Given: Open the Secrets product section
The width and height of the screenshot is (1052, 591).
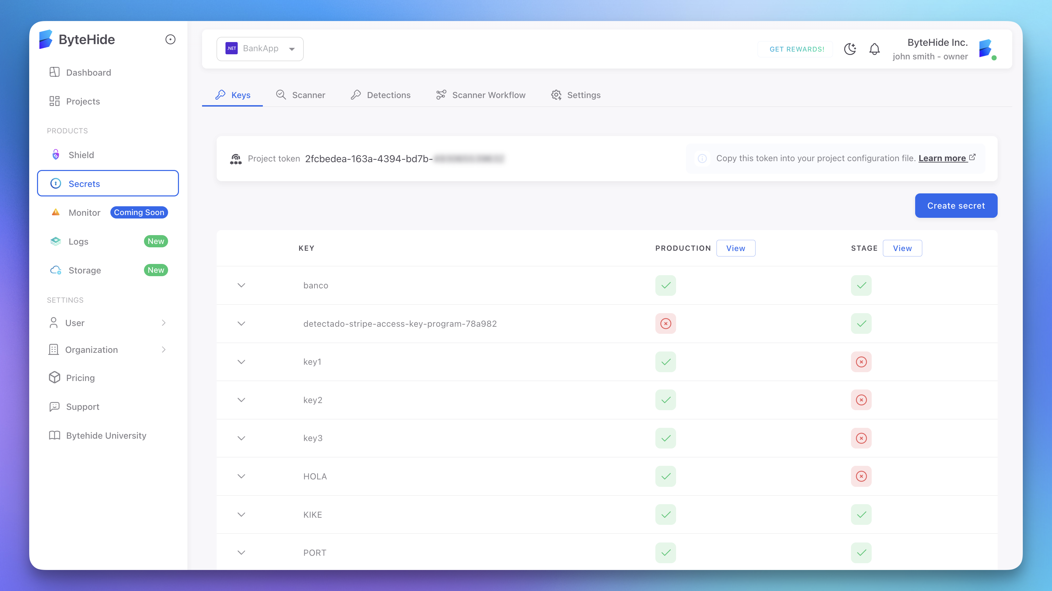Looking at the screenshot, I should 84,184.
